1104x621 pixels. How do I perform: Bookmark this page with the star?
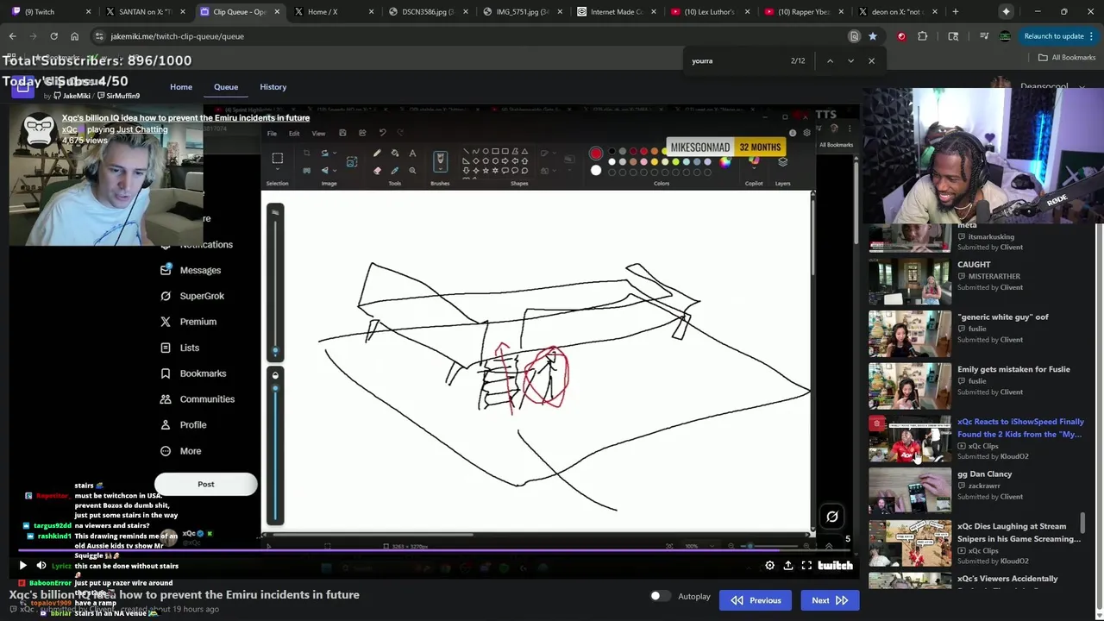873,36
